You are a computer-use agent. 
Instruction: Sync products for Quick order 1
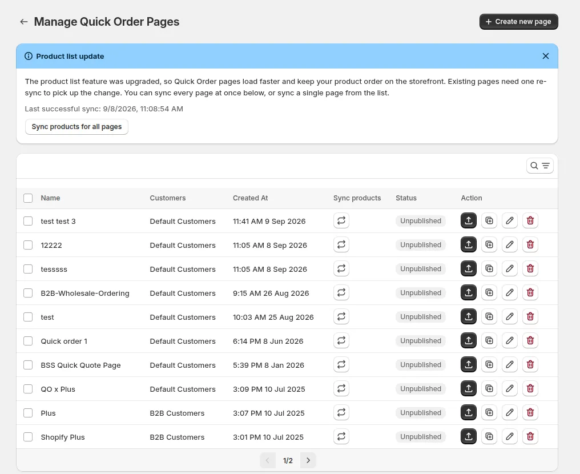coord(341,341)
